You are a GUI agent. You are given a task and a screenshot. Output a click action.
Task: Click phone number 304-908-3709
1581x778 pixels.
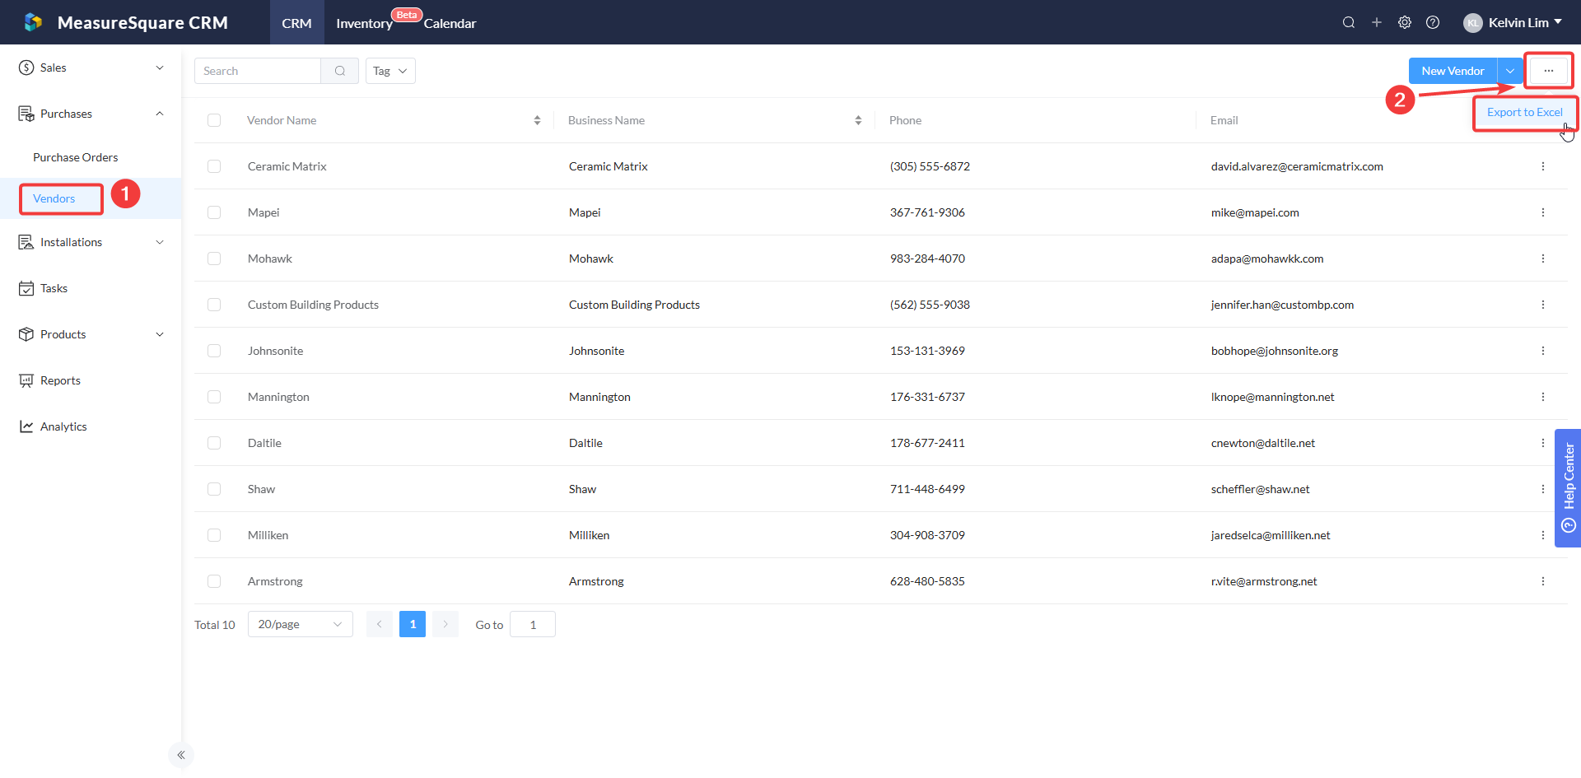pyautogui.click(x=927, y=535)
